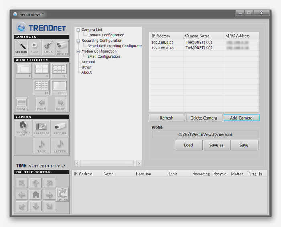Select 9-camera view layout
Screen dimensions: 281x227
tap(59, 71)
